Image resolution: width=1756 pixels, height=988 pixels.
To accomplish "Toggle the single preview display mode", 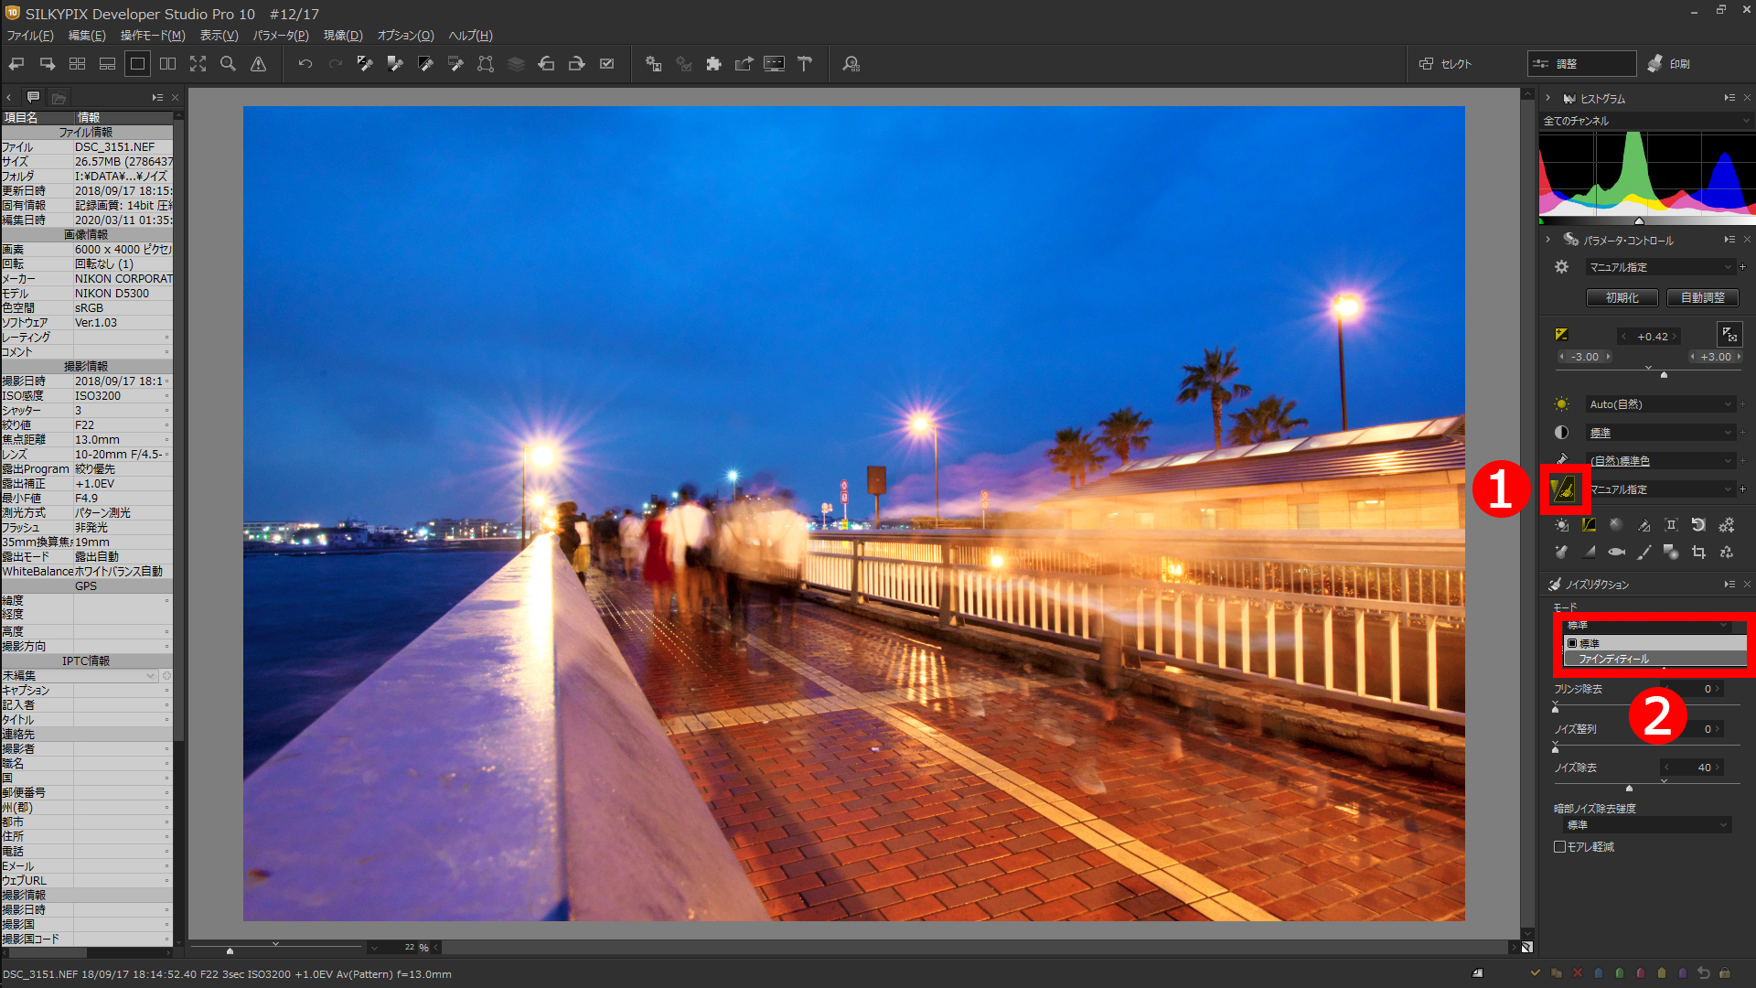I will 137,64.
